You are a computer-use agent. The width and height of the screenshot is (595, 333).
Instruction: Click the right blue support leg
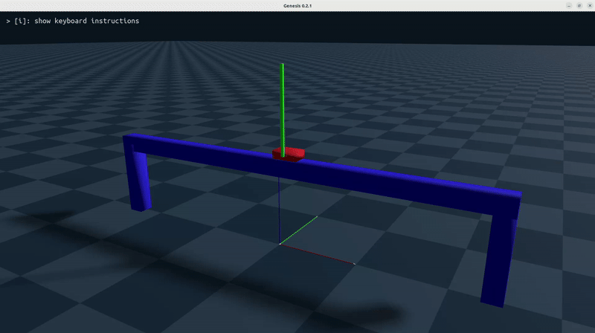pyautogui.click(x=498, y=260)
